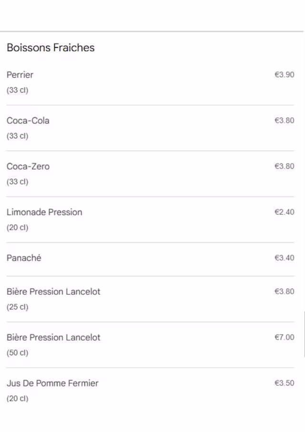The image size is (305, 432).
Task: Open the Coca-Cola drink entry
Action: [x=28, y=121]
